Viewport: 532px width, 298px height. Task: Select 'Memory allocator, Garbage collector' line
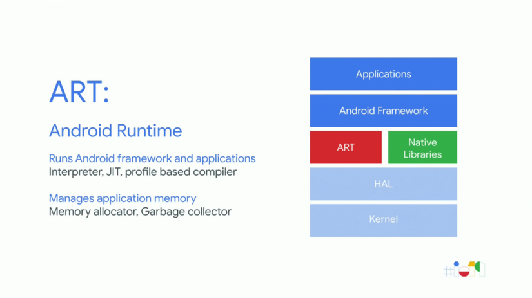pyautogui.click(x=140, y=212)
